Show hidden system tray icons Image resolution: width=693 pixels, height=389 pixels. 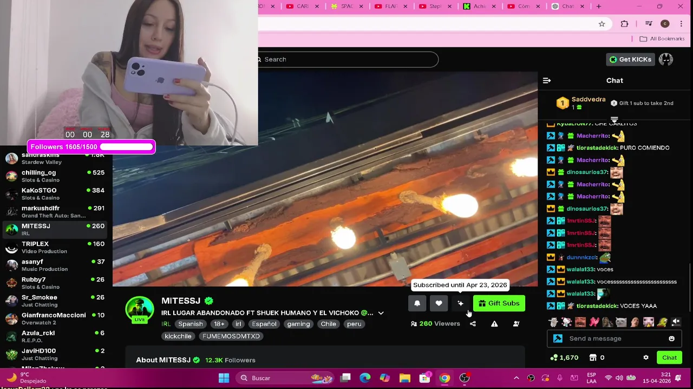coord(516,378)
